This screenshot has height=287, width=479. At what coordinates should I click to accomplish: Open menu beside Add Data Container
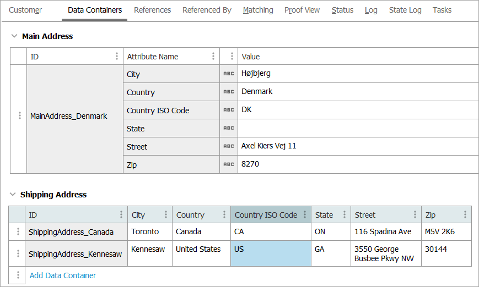click(18, 275)
